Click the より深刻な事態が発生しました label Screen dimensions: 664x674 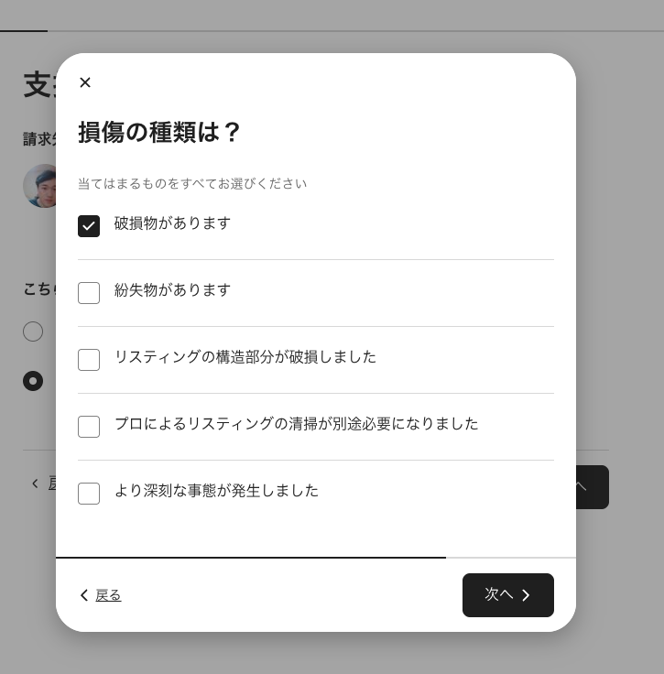coord(216,491)
